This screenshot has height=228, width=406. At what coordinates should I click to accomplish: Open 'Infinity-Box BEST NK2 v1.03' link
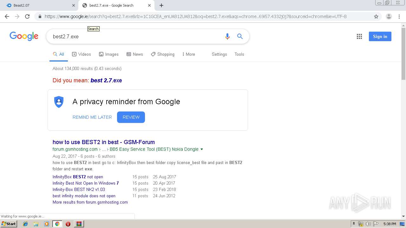[x=79, y=190]
